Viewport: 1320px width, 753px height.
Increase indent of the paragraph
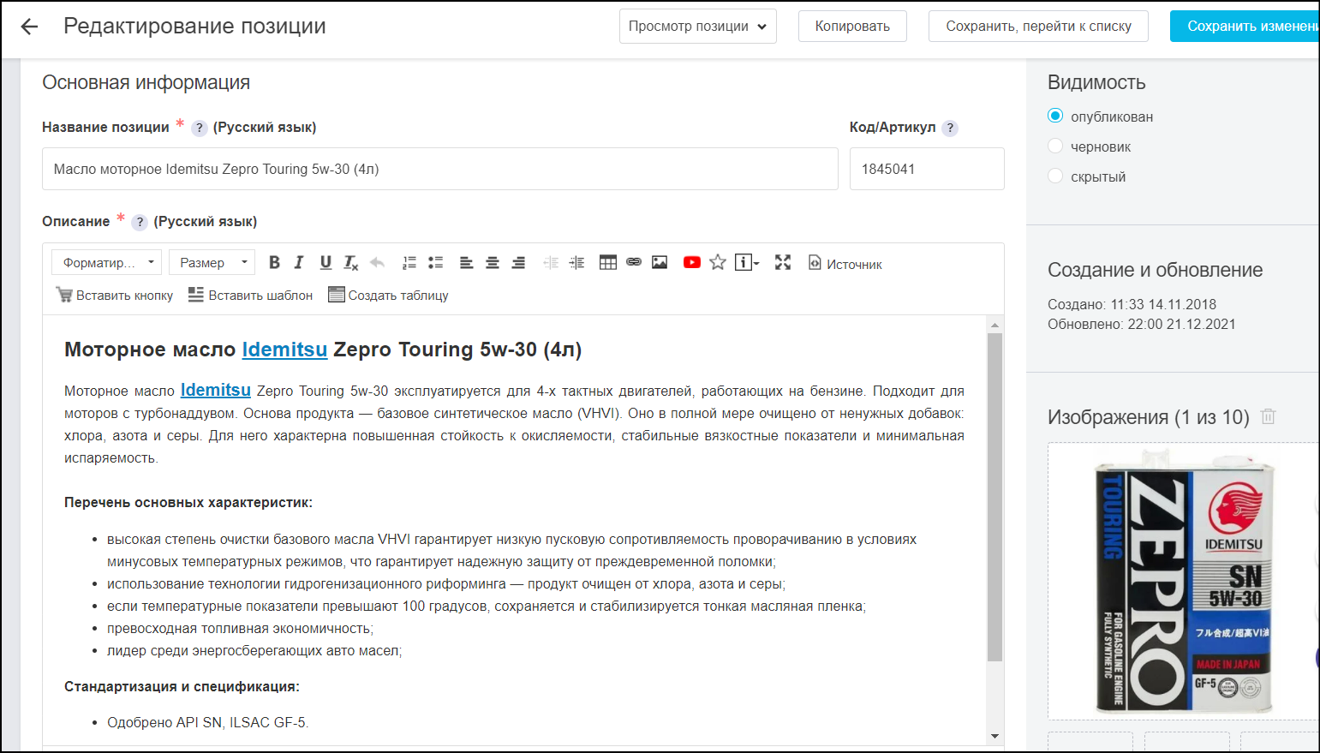click(576, 262)
